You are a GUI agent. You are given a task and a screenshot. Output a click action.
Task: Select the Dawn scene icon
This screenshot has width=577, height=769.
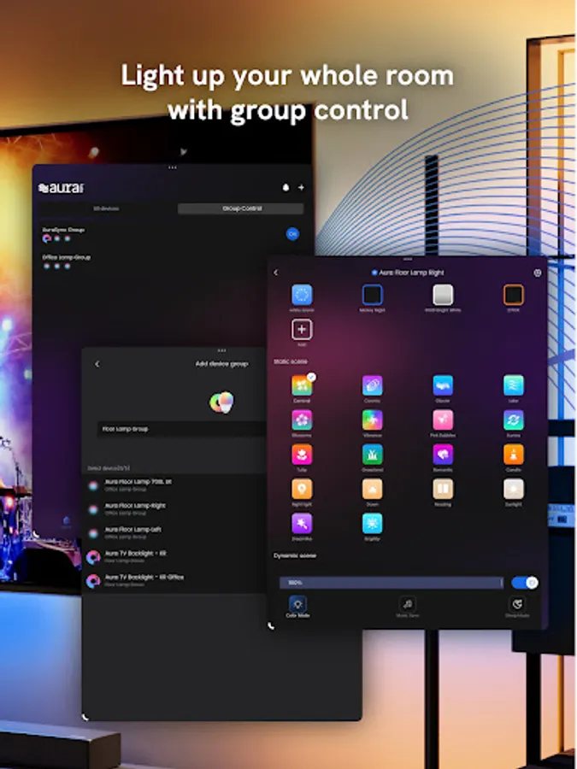(372, 489)
